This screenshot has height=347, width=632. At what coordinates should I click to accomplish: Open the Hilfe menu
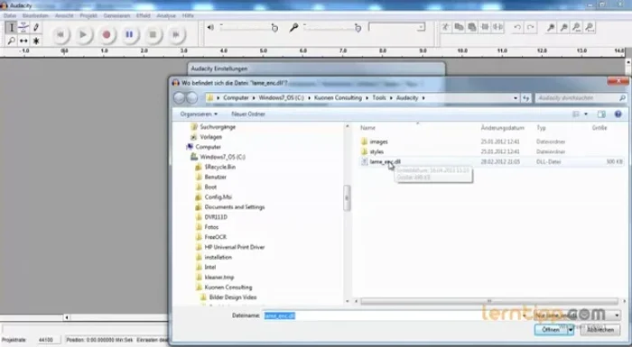188,15
